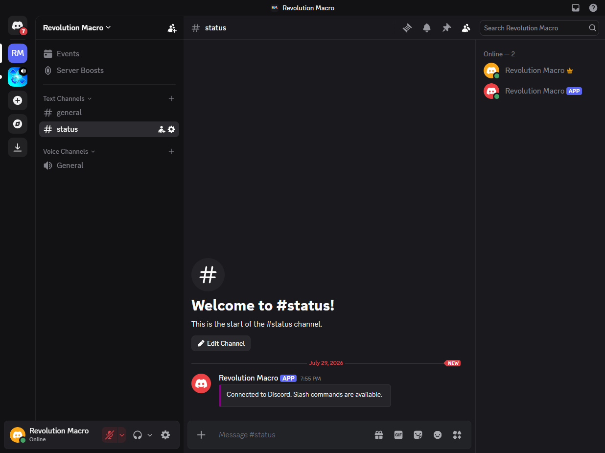Click message timestamp 7:55 PM

311,379
